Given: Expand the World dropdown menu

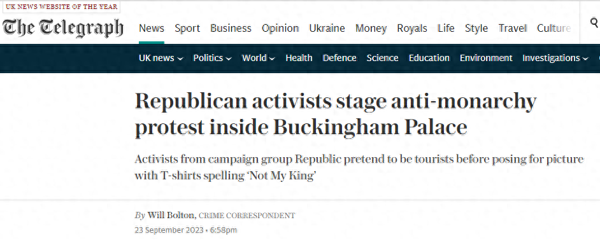Looking at the screenshot, I should click(x=259, y=58).
